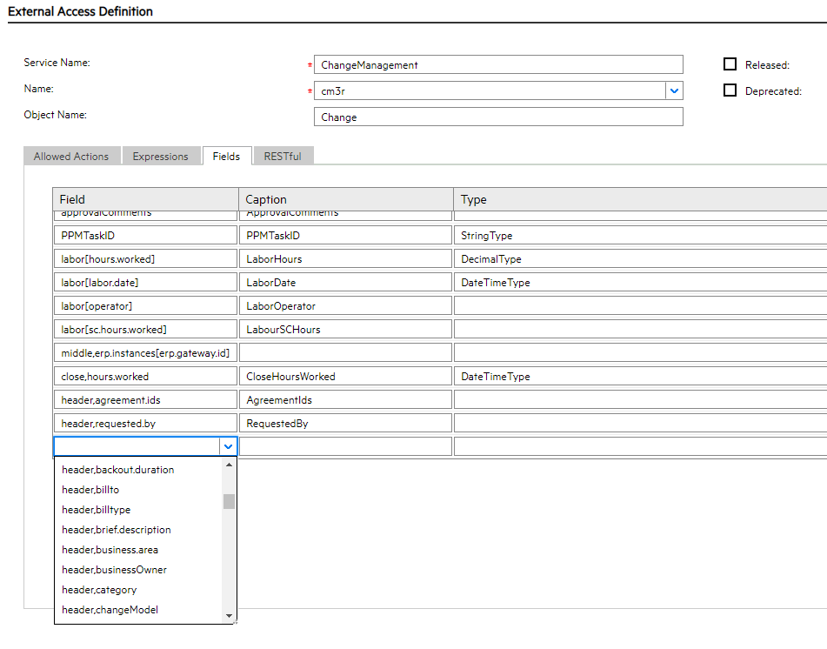
Task: Click the LaborDate caption cell
Action: [346, 282]
